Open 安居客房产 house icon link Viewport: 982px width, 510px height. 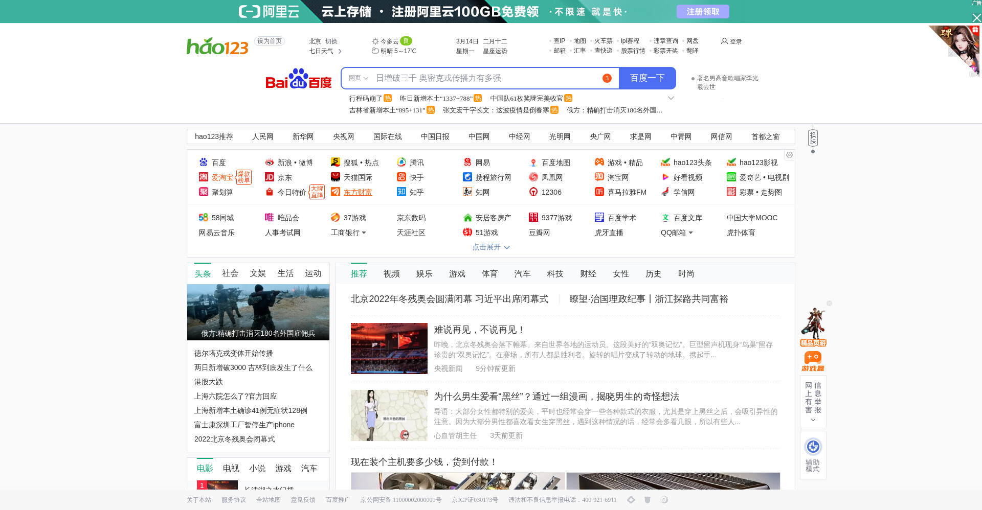[467, 218]
